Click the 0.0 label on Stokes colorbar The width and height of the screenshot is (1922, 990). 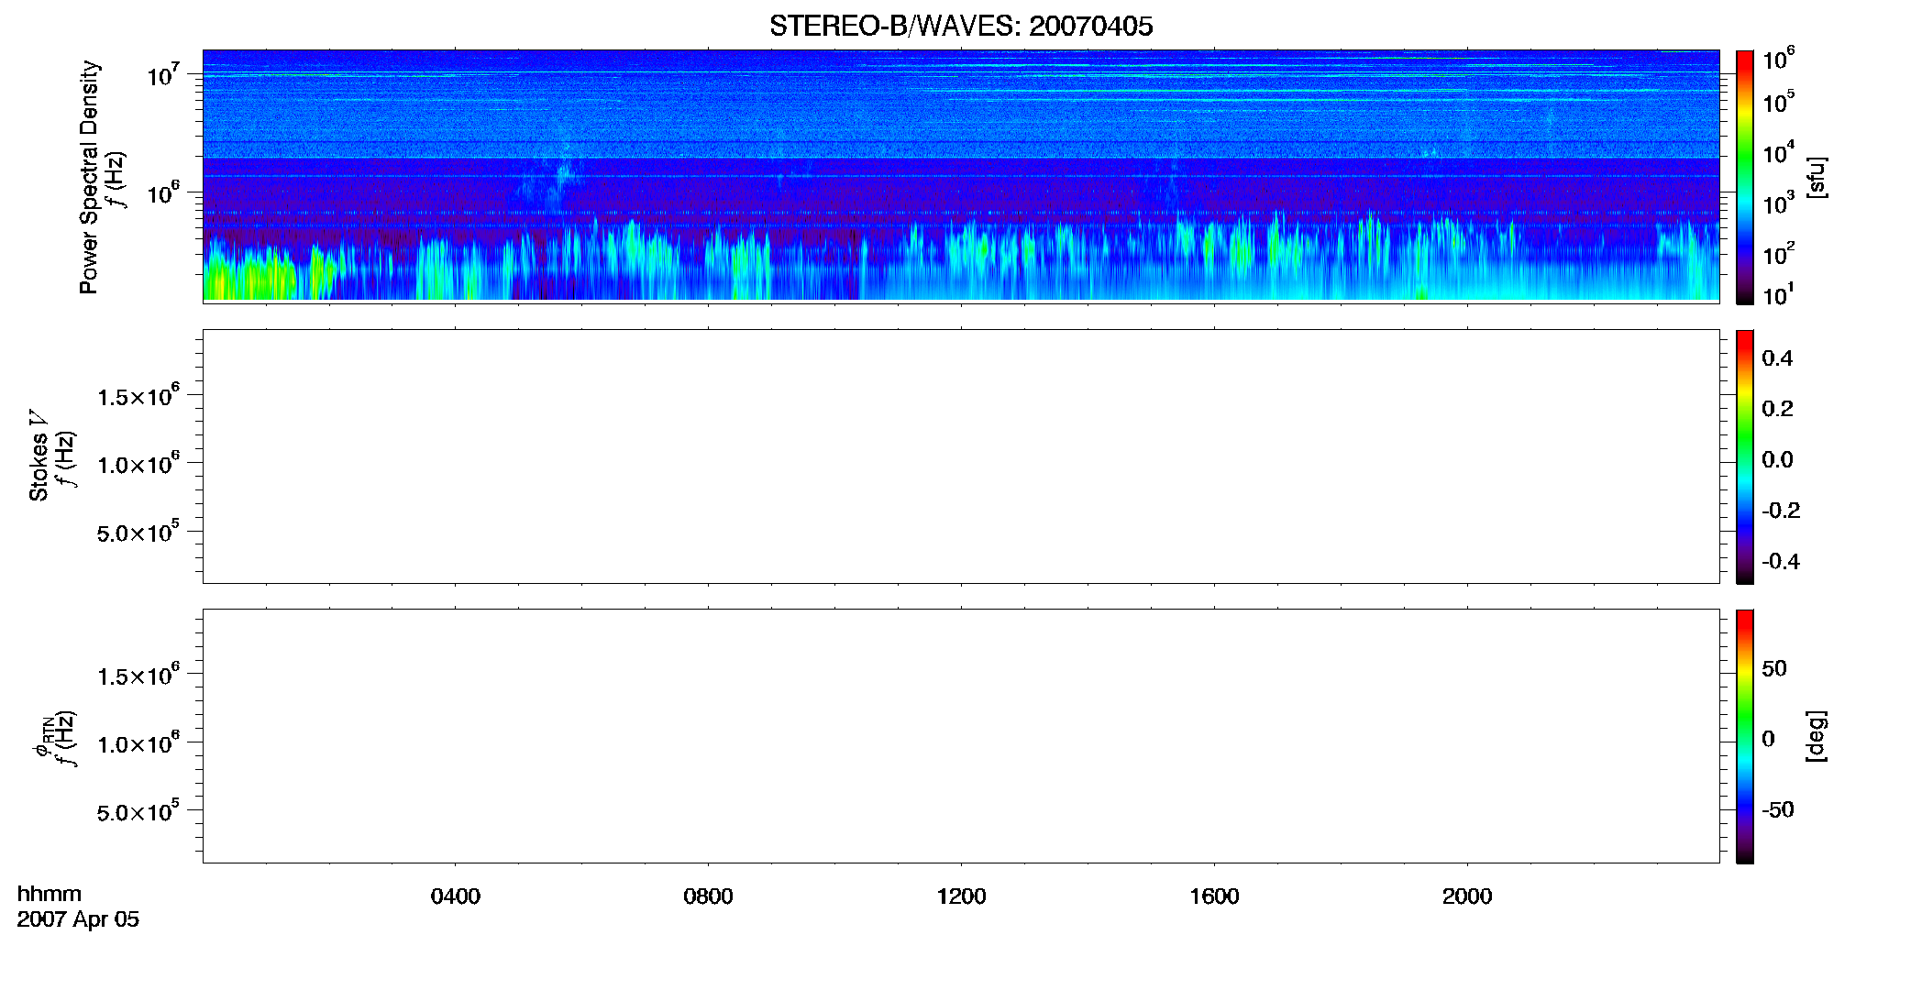[x=1777, y=460]
